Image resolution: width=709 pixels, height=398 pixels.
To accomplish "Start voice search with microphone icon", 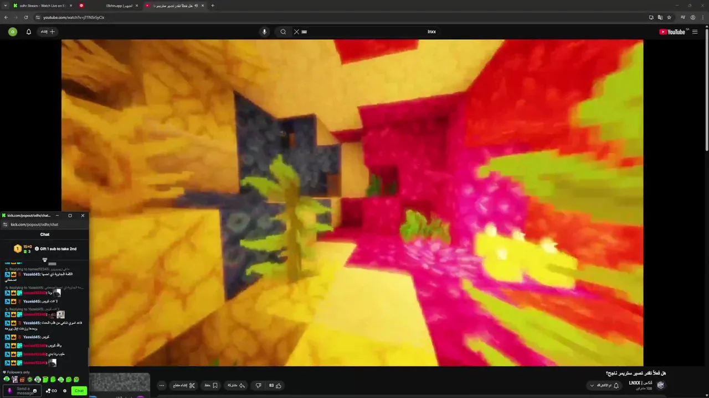I will (264, 32).
